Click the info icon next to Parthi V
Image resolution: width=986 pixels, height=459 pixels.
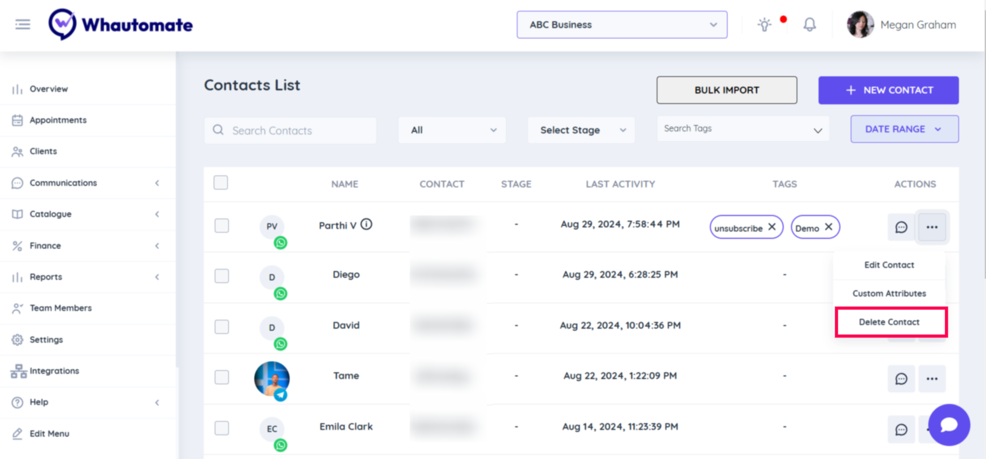click(x=367, y=224)
